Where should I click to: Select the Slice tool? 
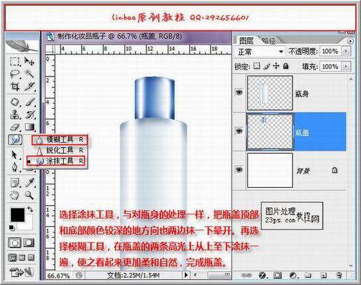pyautogui.click(x=29, y=87)
